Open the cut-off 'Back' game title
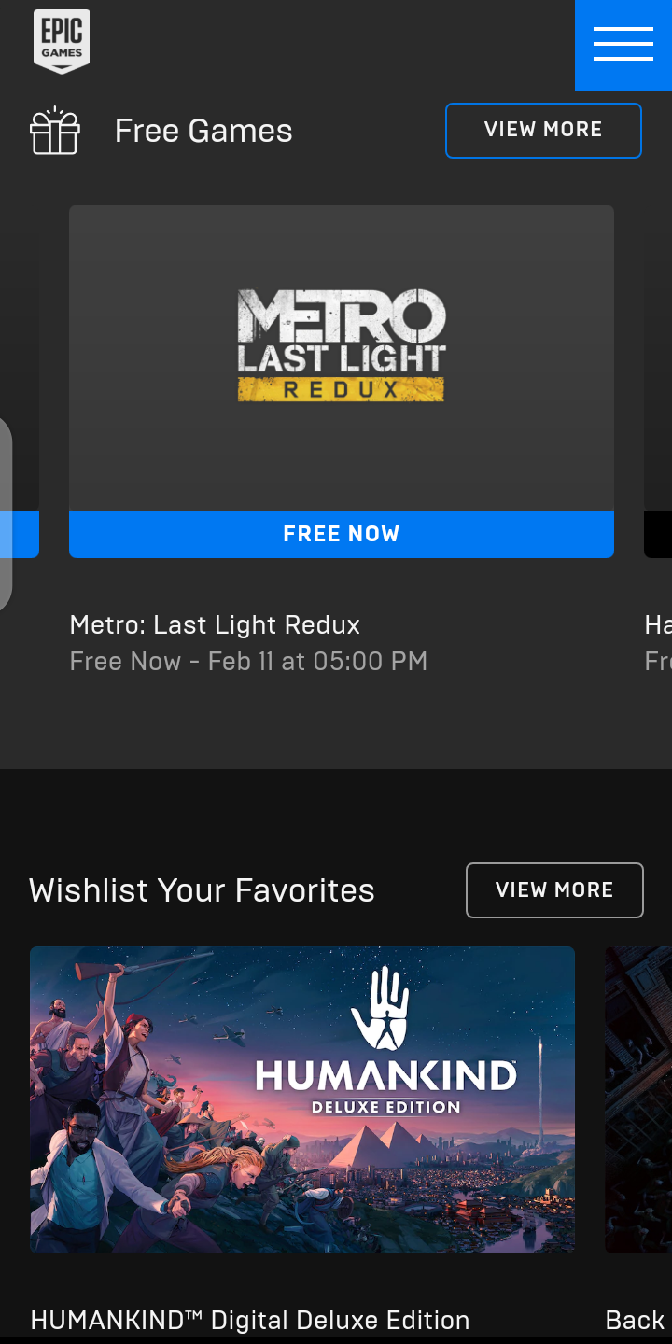672x1344 pixels. [x=636, y=1320]
